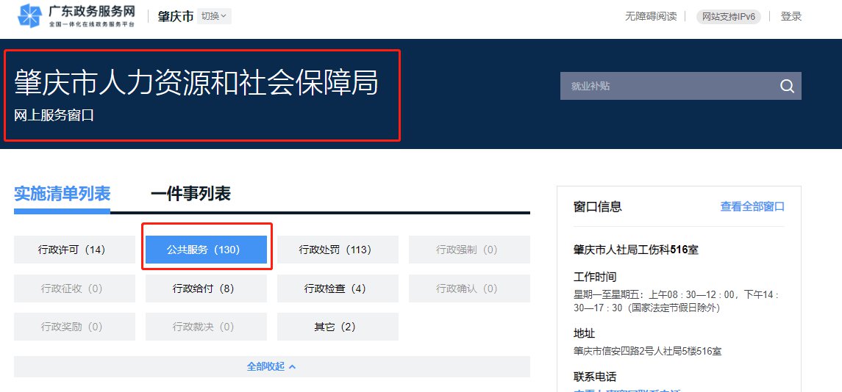Open 查看全部窗口 link
The height and width of the screenshot is (392, 842).
click(752, 207)
